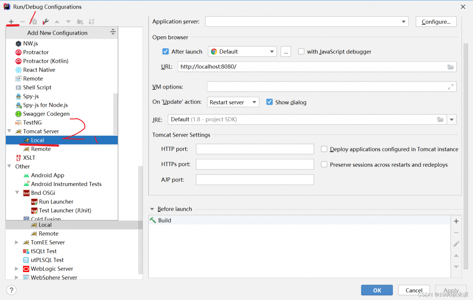Click Move Down arrow in configurations toolbar
Image resolution: width=473 pixels, height=300 pixels.
pos(68,22)
